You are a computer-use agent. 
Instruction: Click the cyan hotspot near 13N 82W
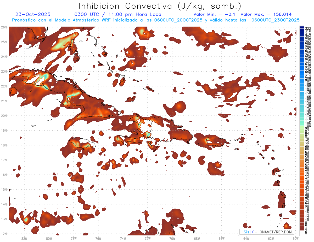pyautogui.click(x=26, y=220)
